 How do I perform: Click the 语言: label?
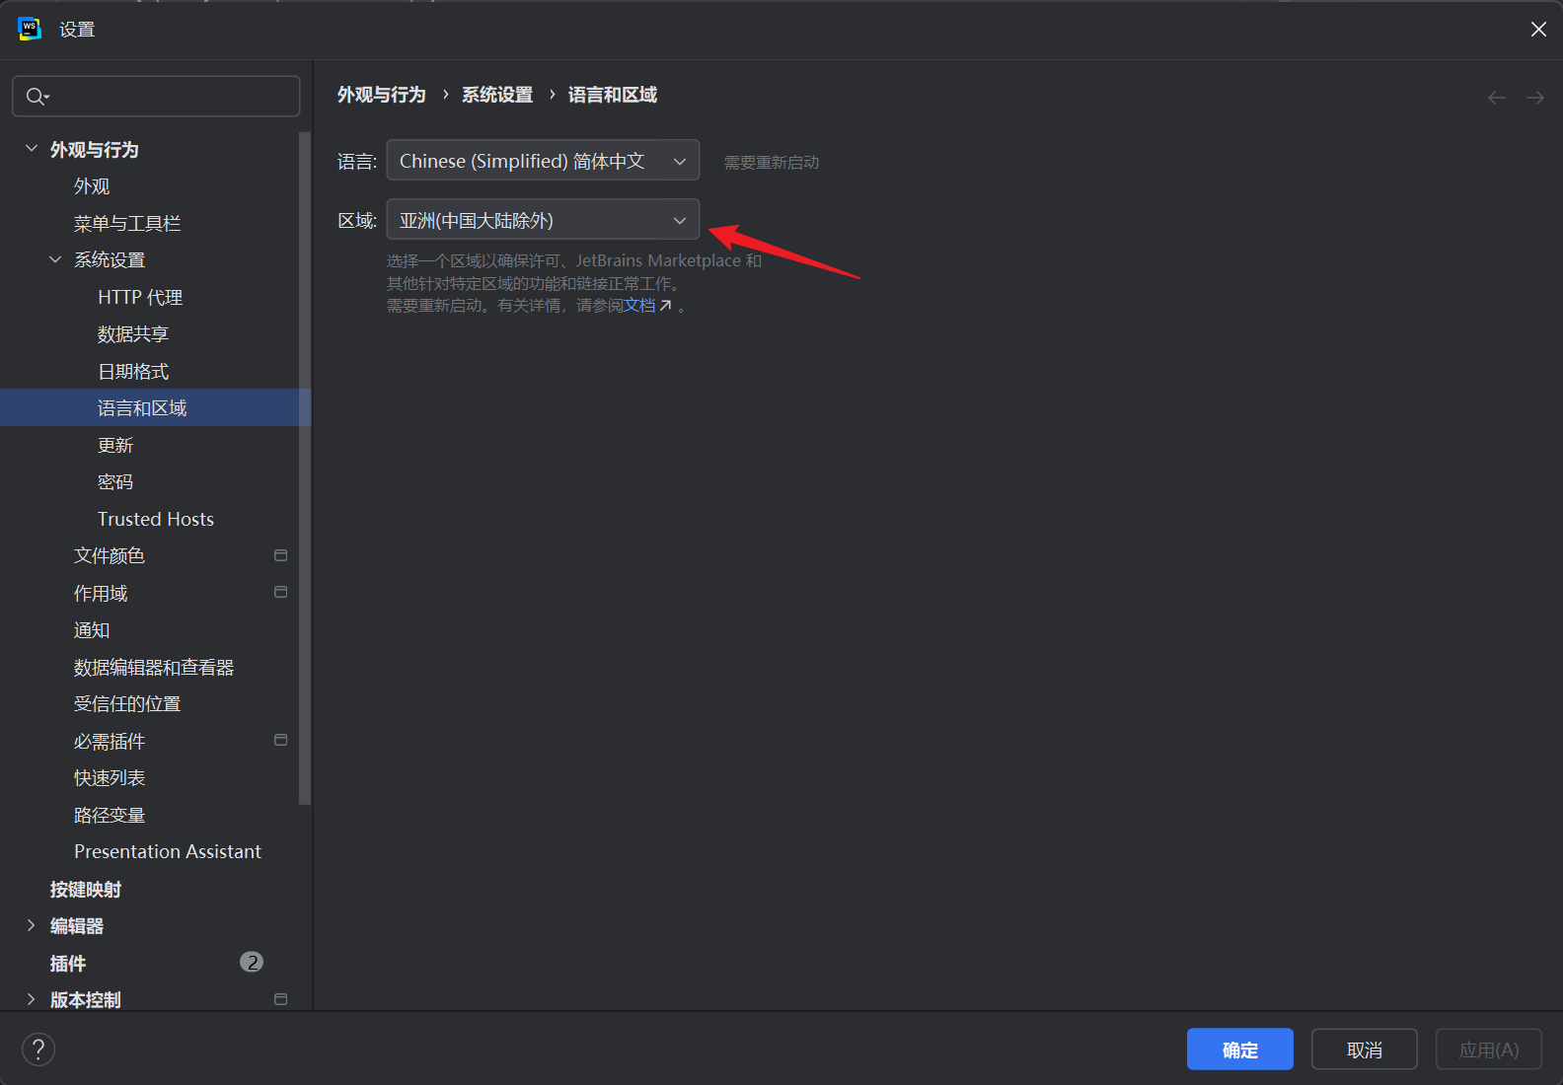(357, 161)
